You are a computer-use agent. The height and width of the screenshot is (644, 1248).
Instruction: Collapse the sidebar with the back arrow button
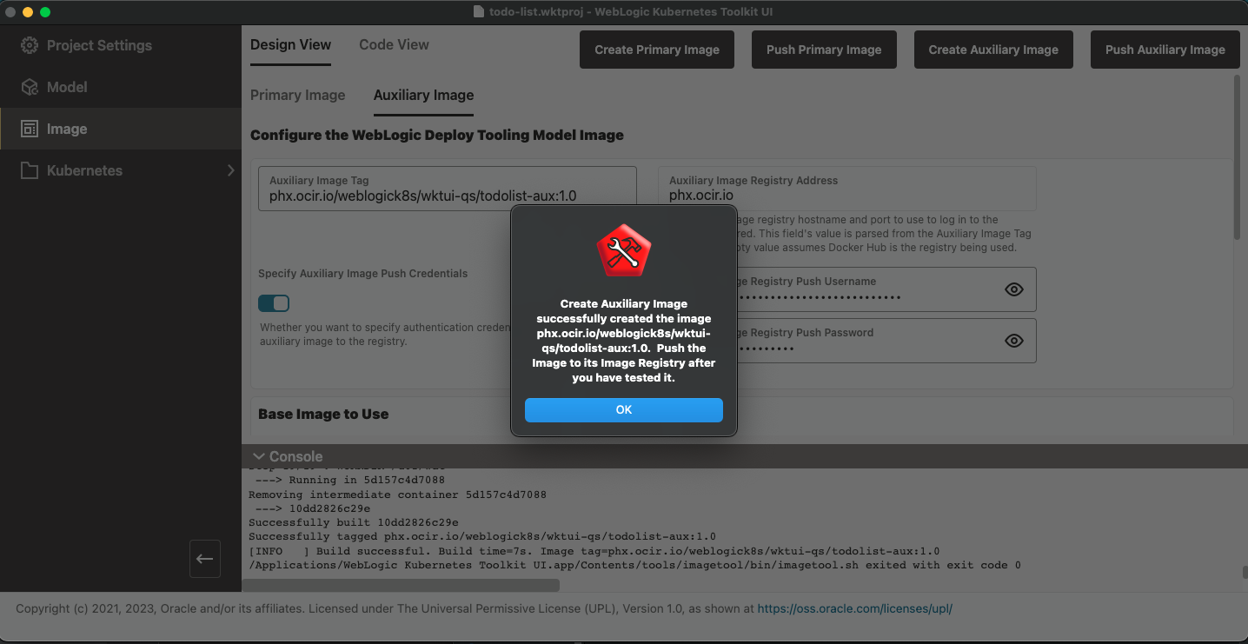tap(205, 559)
